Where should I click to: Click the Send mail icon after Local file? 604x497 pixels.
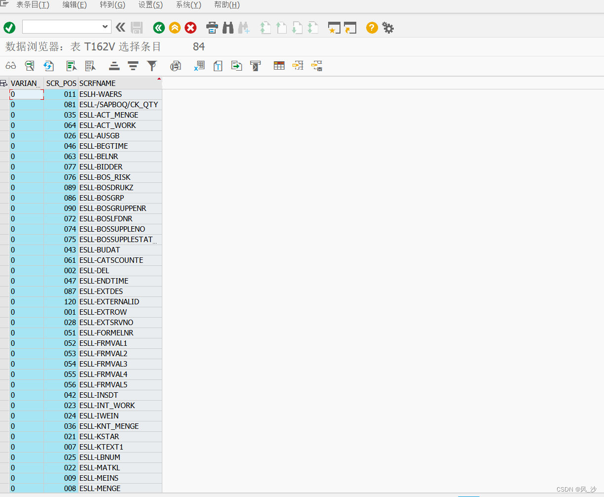(256, 66)
